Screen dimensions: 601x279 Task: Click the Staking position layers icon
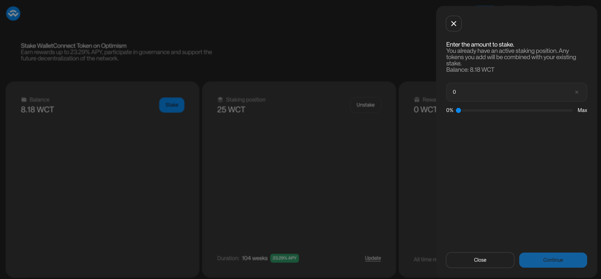click(220, 100)
